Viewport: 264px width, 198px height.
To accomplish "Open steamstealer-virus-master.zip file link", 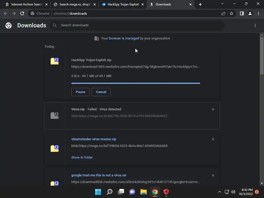I will [x=94, y=139].
